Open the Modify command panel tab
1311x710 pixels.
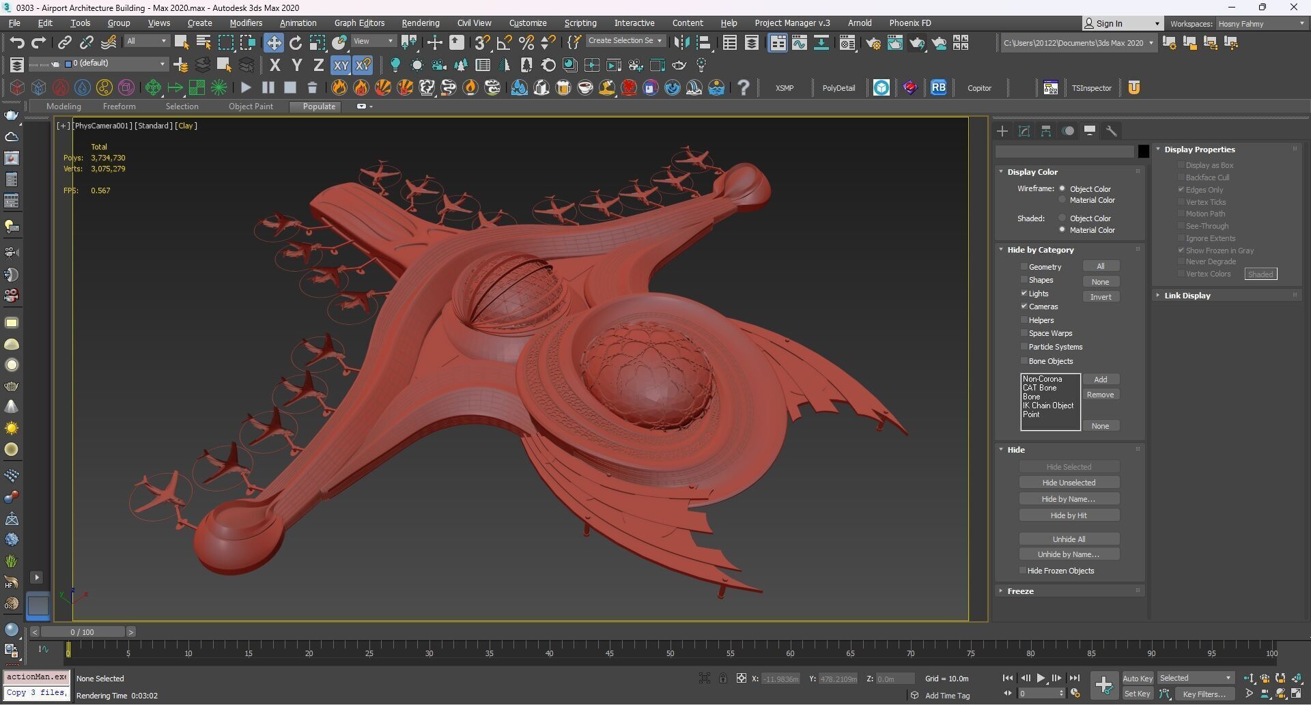coord(1024,131)
